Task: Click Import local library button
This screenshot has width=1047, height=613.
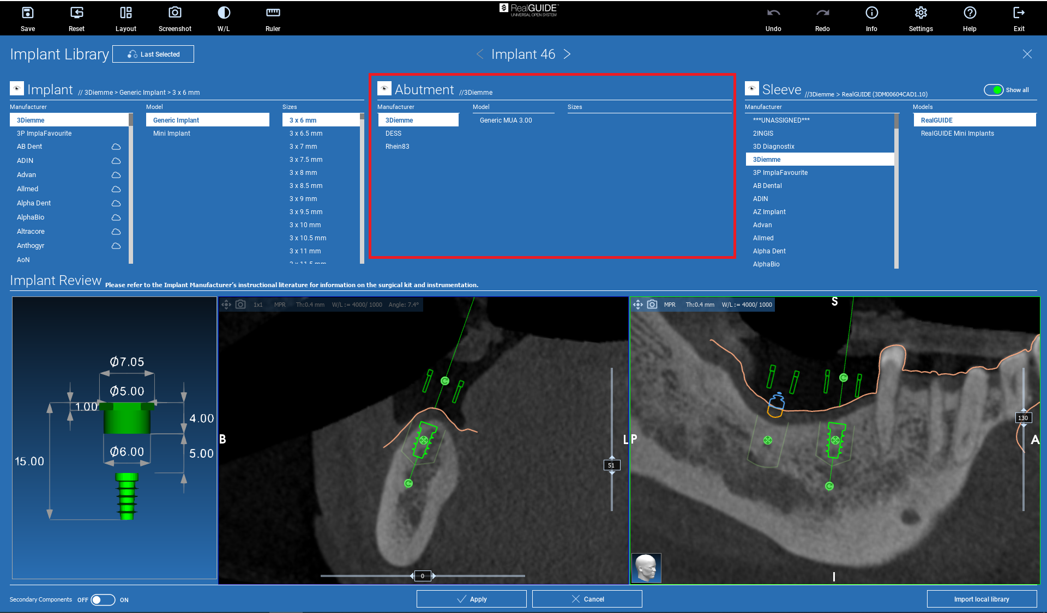Action: point(981,599)
